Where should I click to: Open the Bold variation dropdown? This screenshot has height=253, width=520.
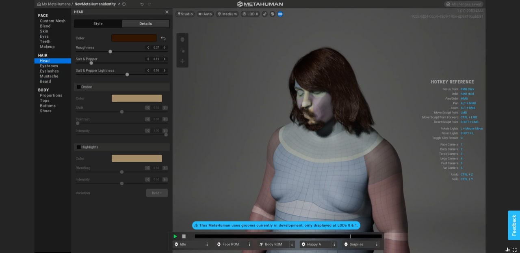click(x=157, y=193)
